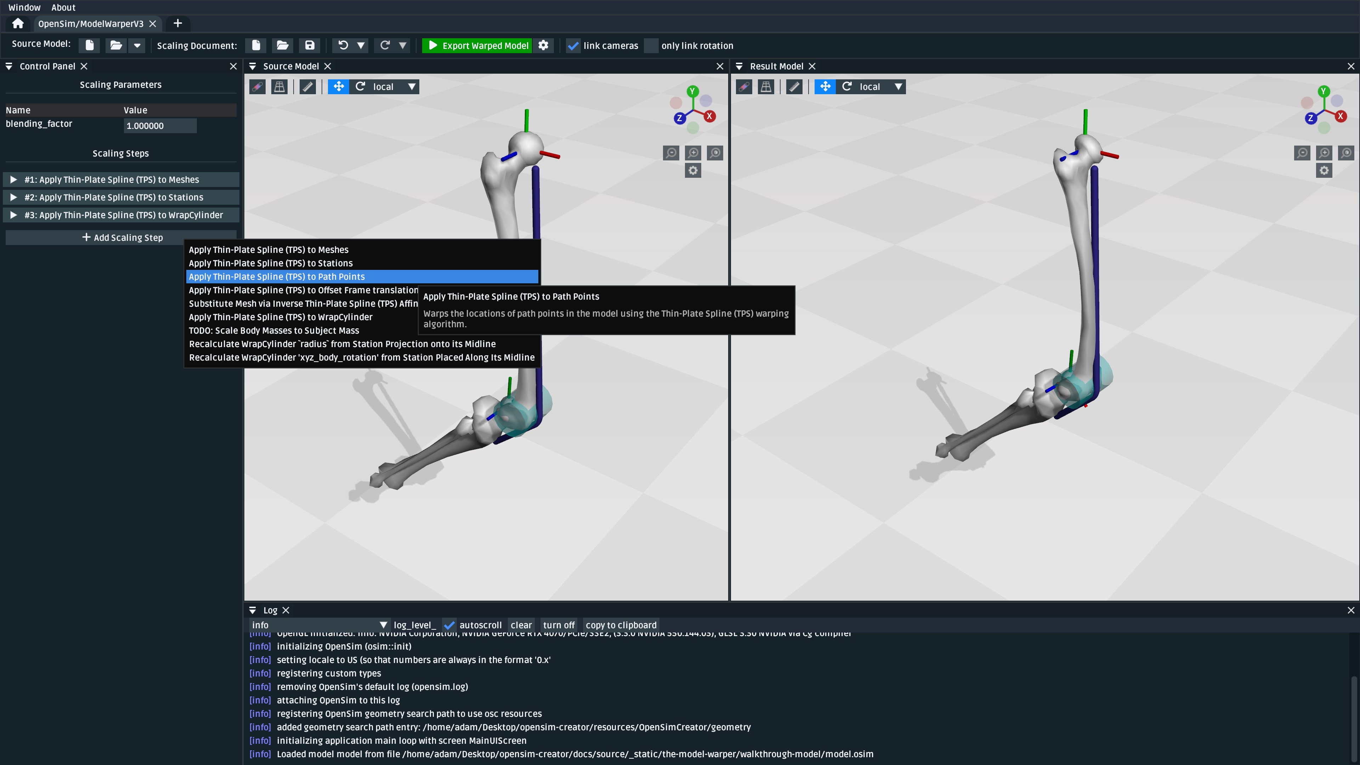Screen dimensions: 1360x765
Task: Auto-focus camera in Result Model viewport
Action: pyautogui.click(x=1346, y=153)
